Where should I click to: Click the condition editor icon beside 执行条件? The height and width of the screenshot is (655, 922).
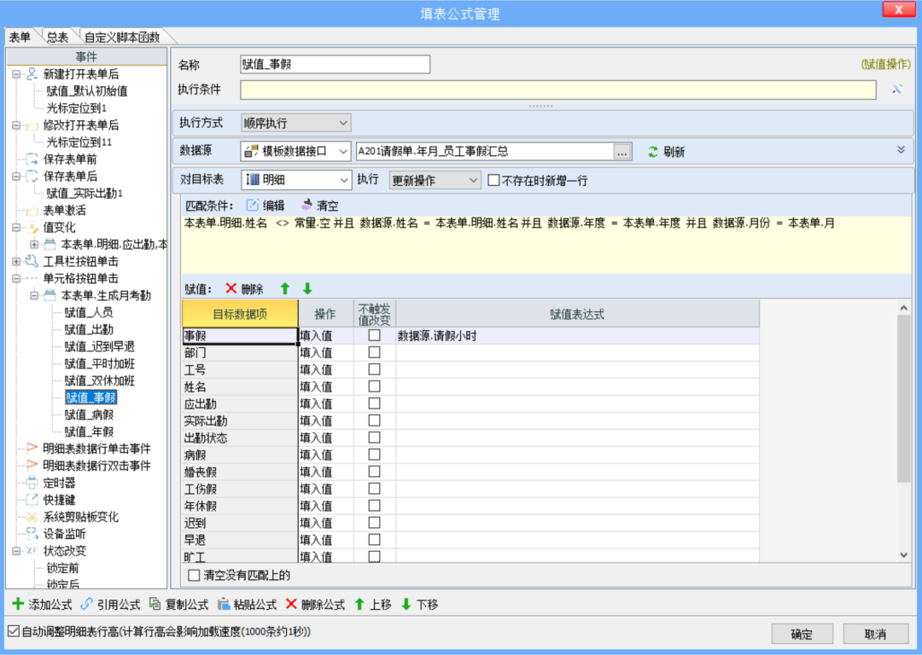point(896,90)
